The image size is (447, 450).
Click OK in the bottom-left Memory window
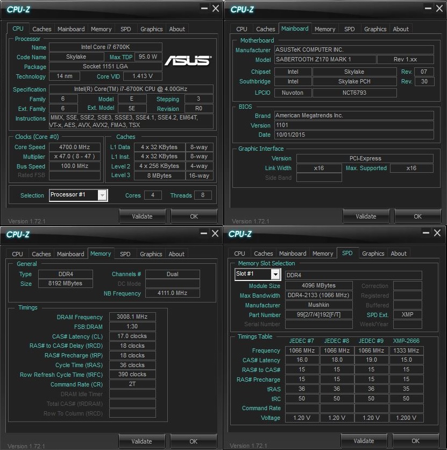click(193, 441)
